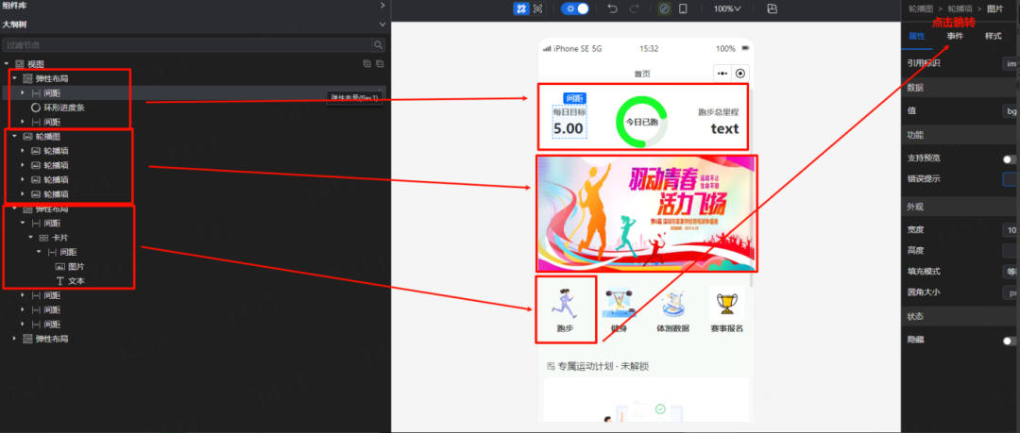Click the 圆角大小 input field
1020x433 pixels.
point(1011,291)
